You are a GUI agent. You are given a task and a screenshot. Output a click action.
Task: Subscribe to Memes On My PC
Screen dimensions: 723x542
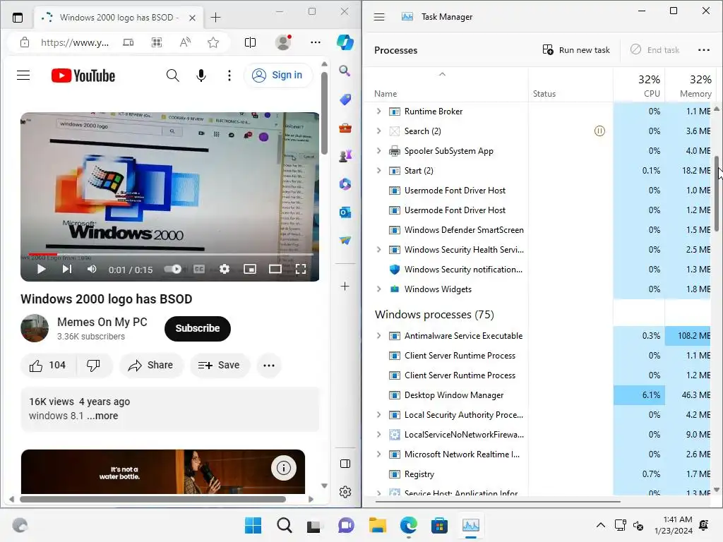coord(198,329)
